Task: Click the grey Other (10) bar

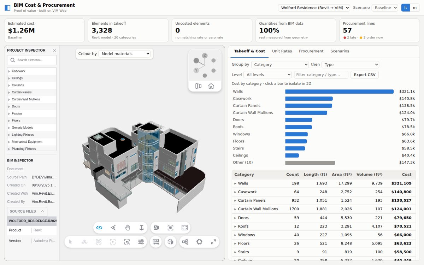Action: tap(310, 163)
